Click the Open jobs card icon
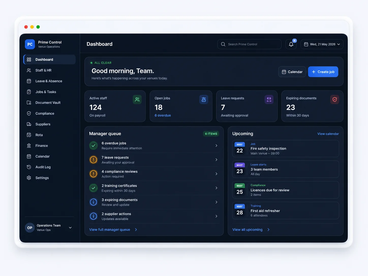Image resolution: width=368 pixels, height=276 pixels. click(204, 100)
